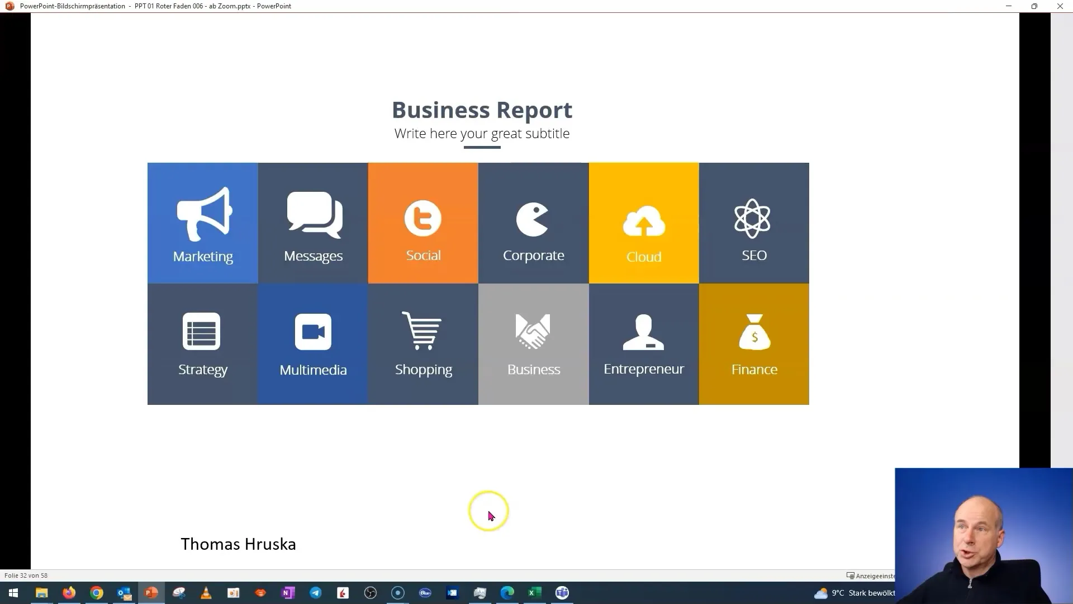
Task: Select the Social media icon tile
Action: [x=423, y=223]
